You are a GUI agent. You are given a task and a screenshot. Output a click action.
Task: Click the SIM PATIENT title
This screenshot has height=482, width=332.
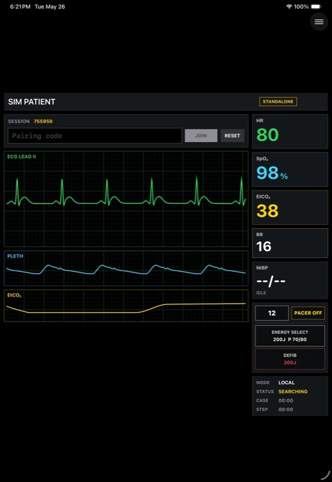tap(32, 102)
